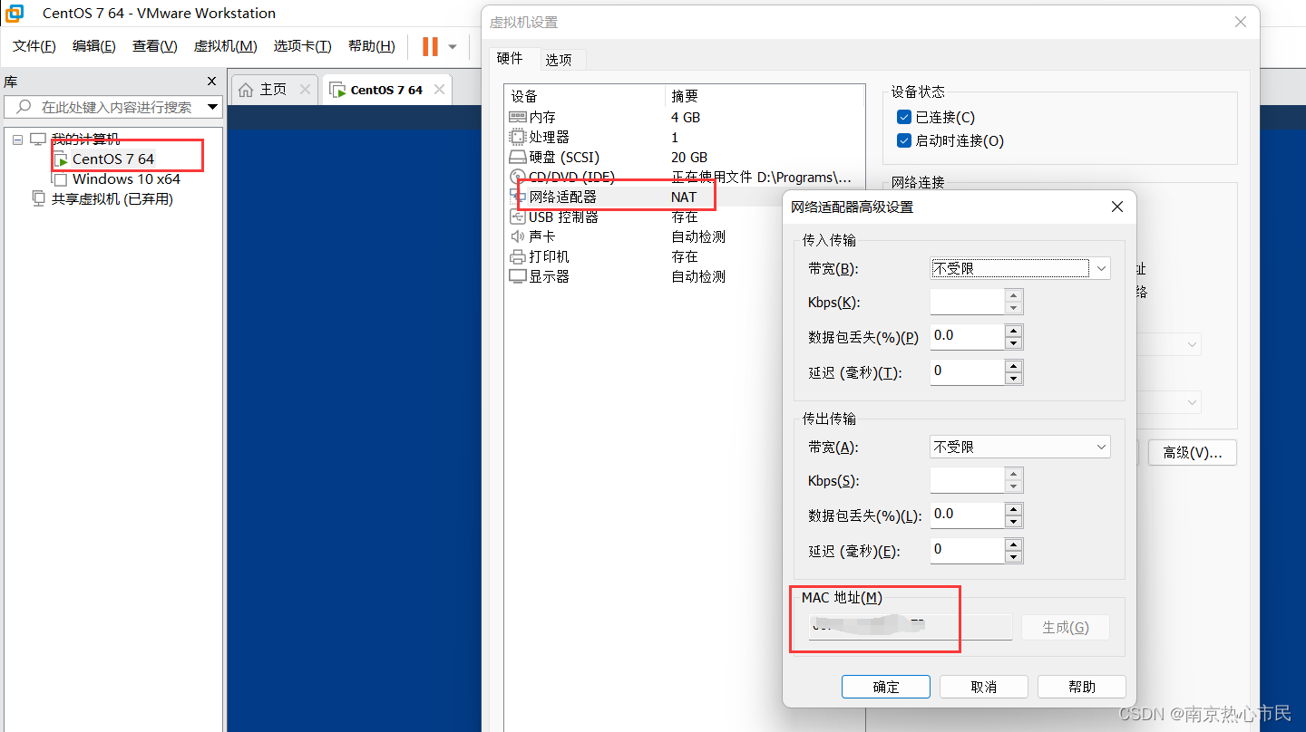The image size is (1306, 732).
Task: Click the 确定 button in advanced settings
Action: tap(886, 687)
